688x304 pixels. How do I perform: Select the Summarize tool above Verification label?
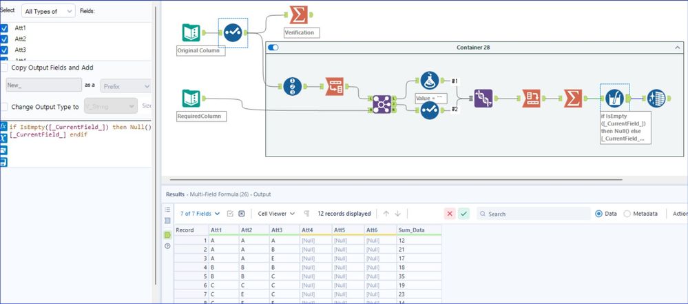tap(299, 15)
